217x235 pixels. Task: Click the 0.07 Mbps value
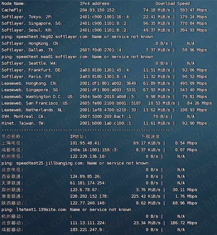coord(186,150)
